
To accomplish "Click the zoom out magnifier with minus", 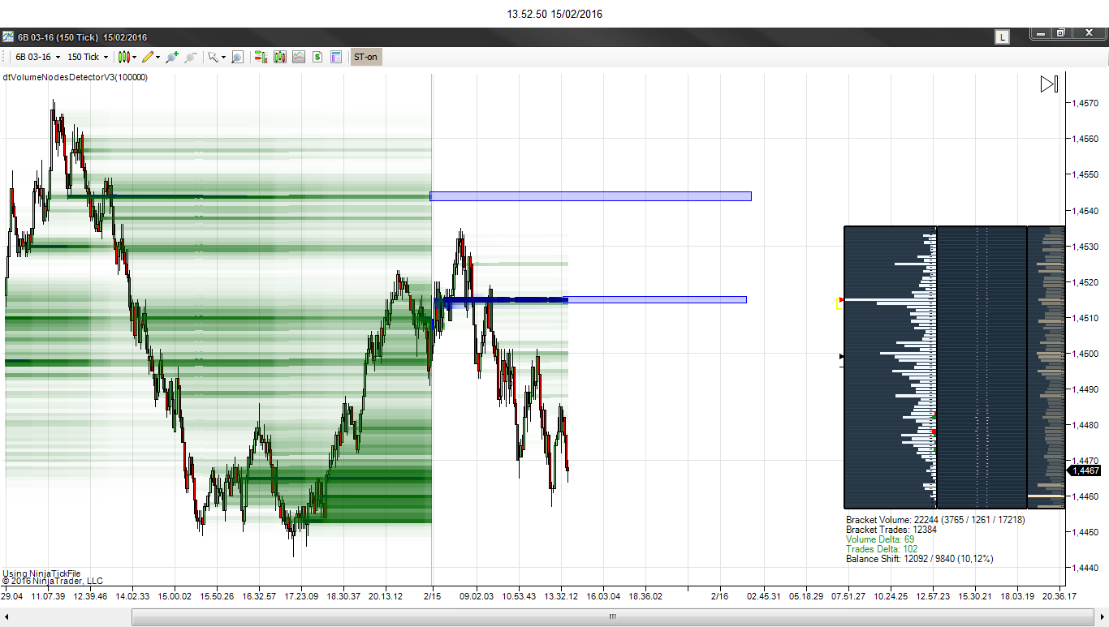I will click(x=191, y=57).
